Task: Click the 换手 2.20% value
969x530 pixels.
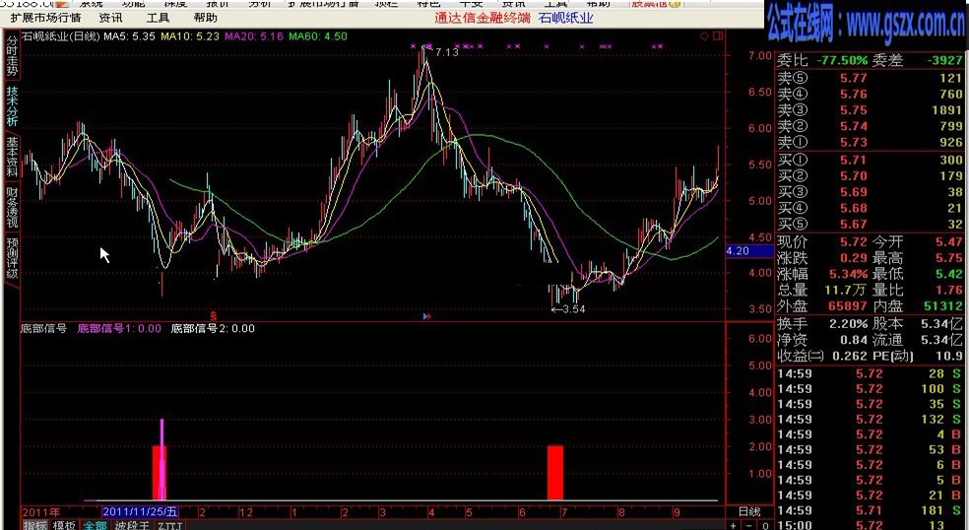Action: coord(849,323)
